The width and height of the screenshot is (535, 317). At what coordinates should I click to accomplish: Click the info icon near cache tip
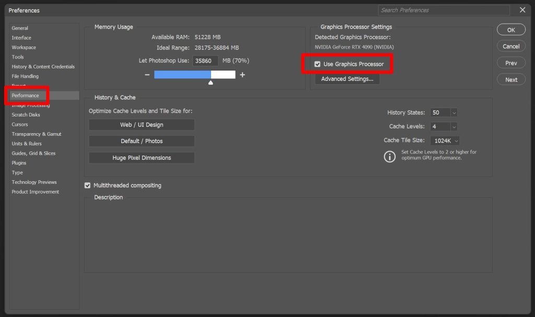pyautogui.click(x=390, y=157)
